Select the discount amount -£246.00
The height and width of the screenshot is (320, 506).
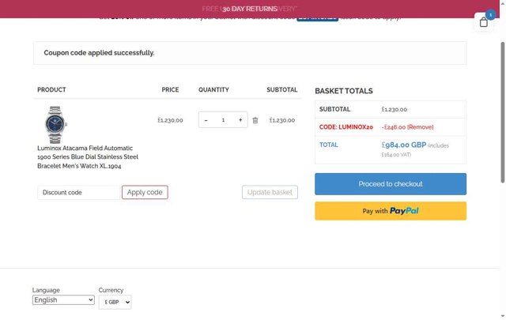pos(394,127)
